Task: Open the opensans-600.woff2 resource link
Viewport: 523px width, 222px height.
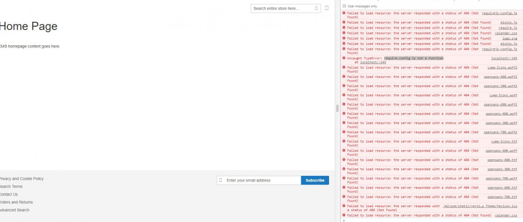Action: pos(500,104)
